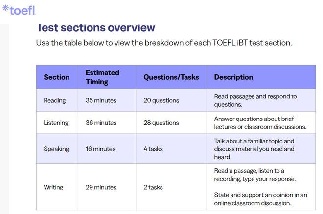
Task: Click the Description column header
Action: [x=233, y=77]
